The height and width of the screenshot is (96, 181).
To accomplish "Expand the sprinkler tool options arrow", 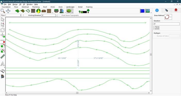I will coord(65,12).
